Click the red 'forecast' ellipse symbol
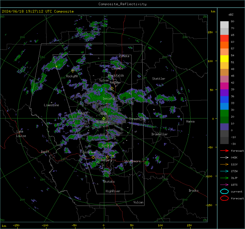This screenshot has height=229, width=245. 224,198
